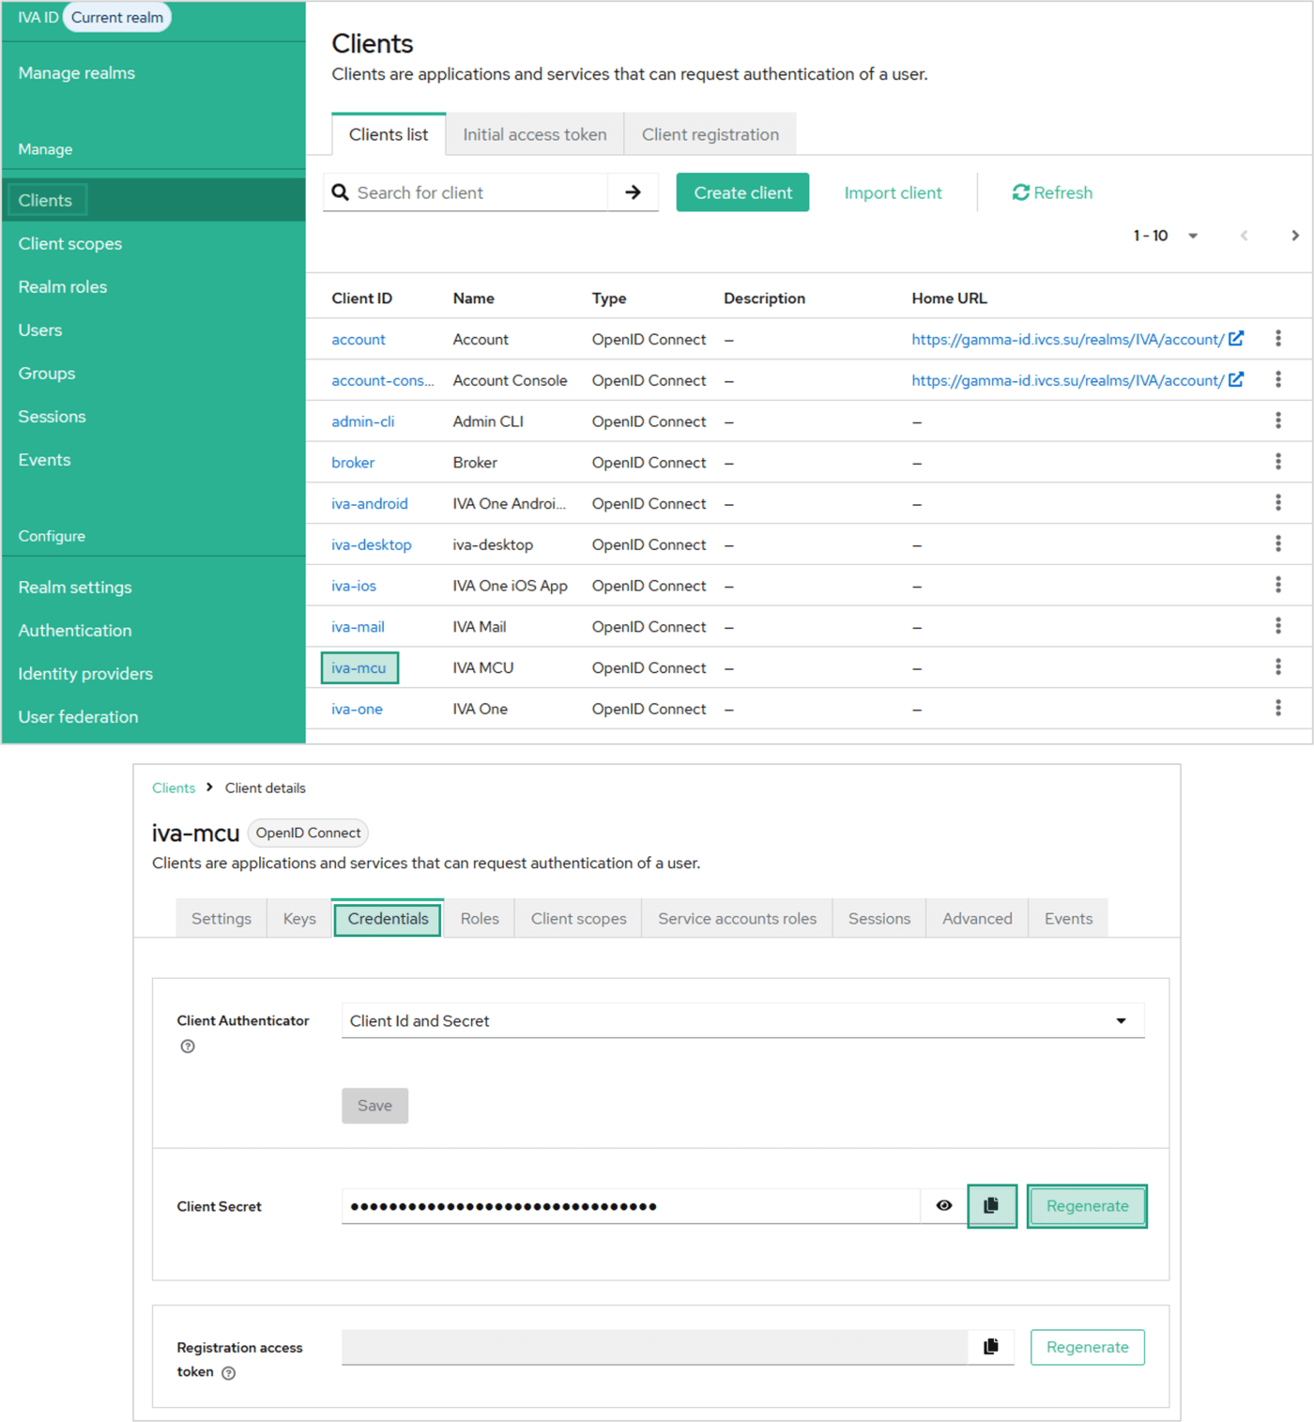
Task: Click the search arrow submit icon
Action: [633, 192]
